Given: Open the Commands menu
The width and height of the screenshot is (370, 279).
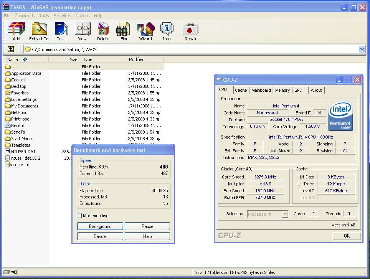Looking at the screenshot, I should 25,16.
